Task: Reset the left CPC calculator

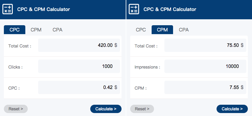Action: [16, 109]
